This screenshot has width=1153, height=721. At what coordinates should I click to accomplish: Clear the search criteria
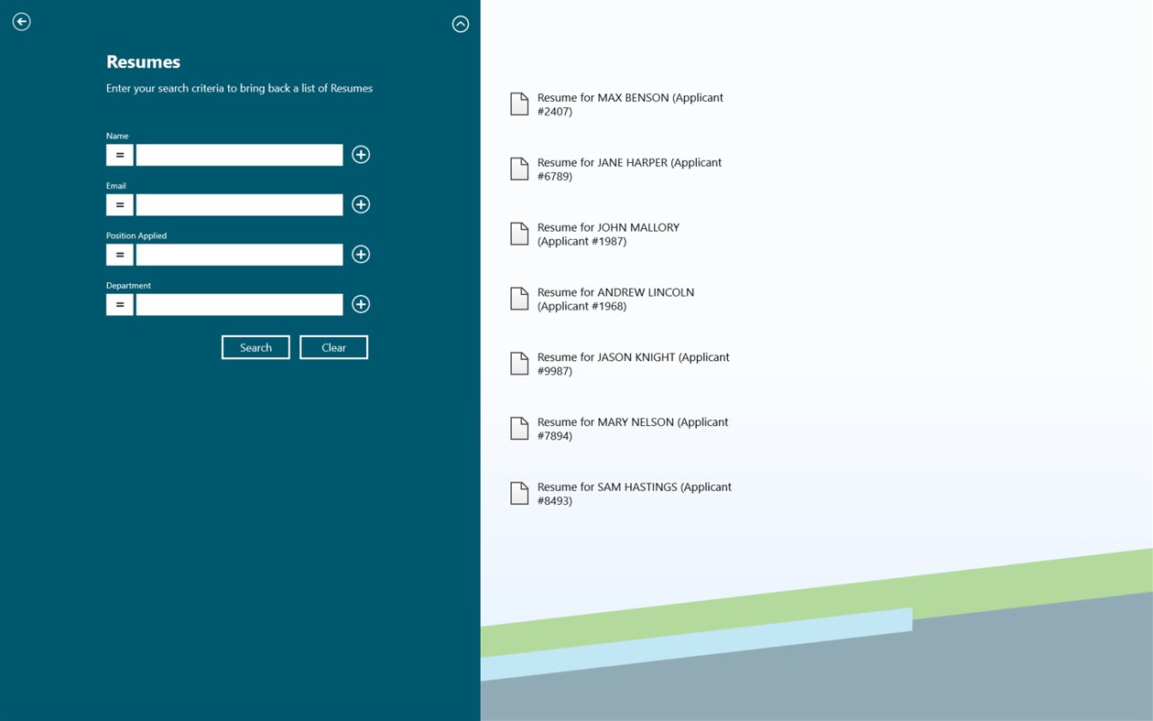coord(333,346)
